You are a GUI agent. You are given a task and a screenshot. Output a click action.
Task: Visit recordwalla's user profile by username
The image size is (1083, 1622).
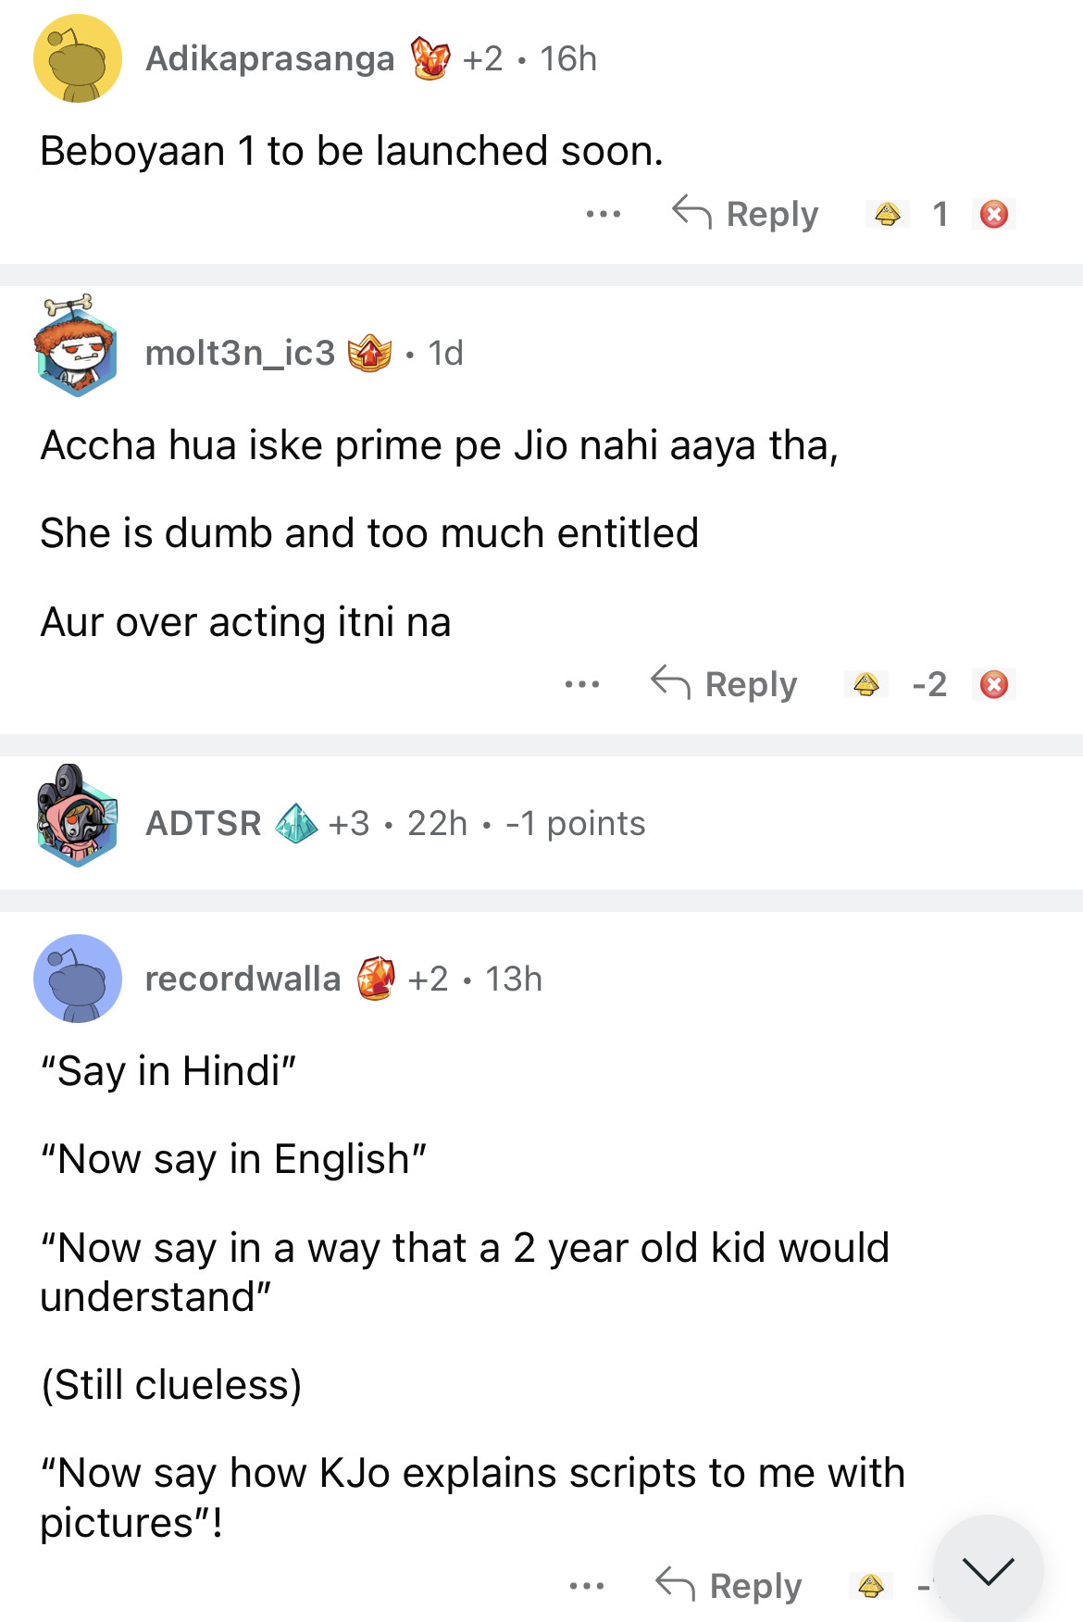coord(243,979)
